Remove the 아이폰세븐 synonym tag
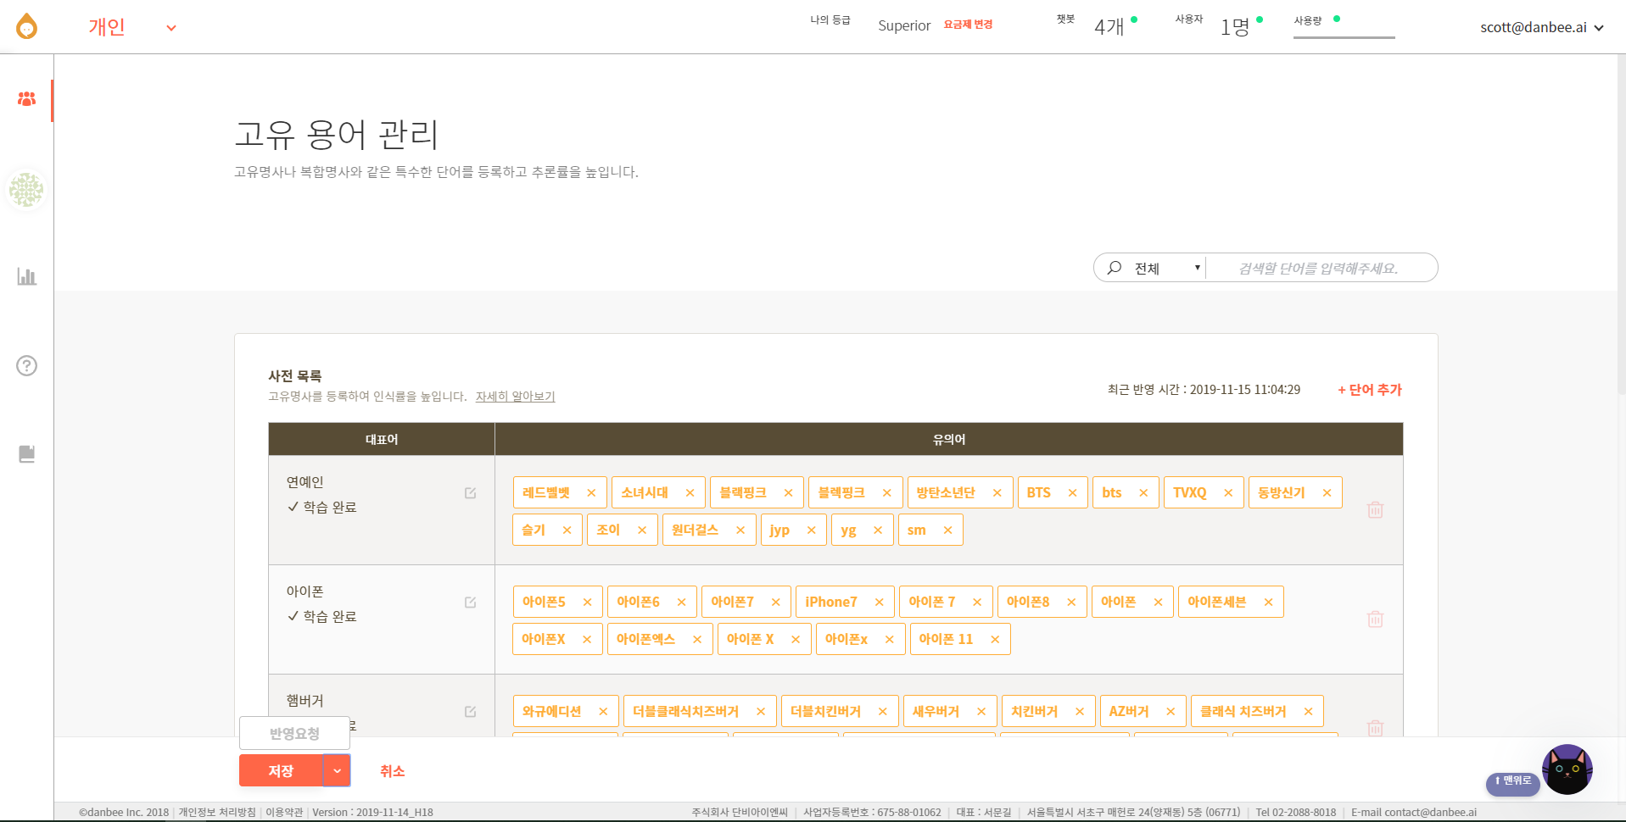 [x=1268, y=603]
